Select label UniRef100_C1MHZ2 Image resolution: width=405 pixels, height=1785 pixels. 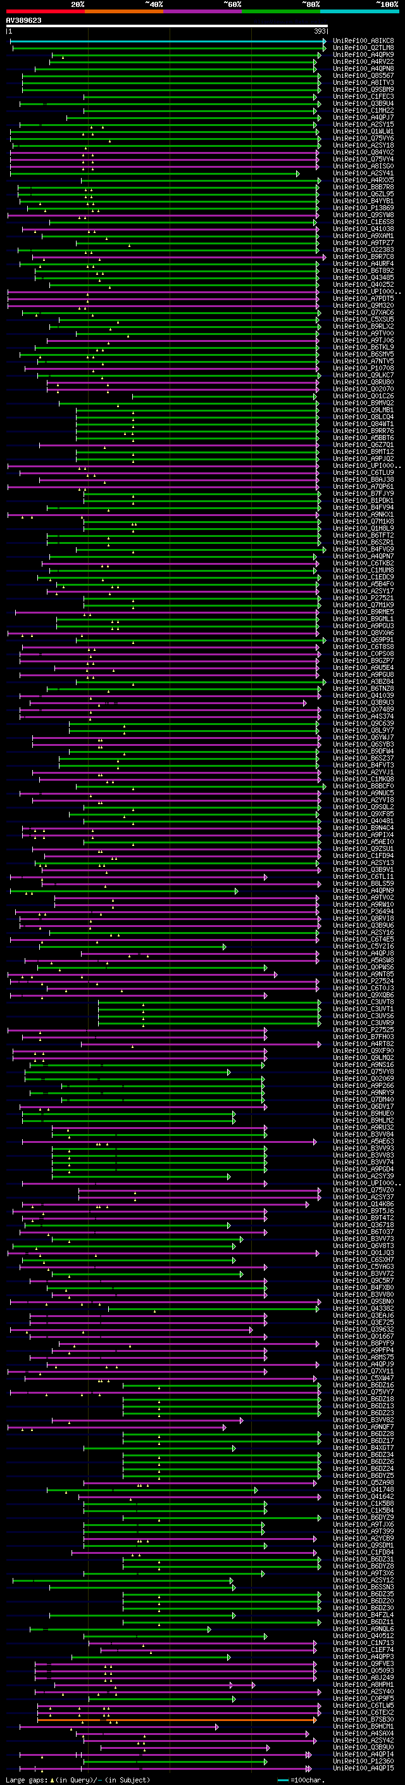tap(363, 110)
